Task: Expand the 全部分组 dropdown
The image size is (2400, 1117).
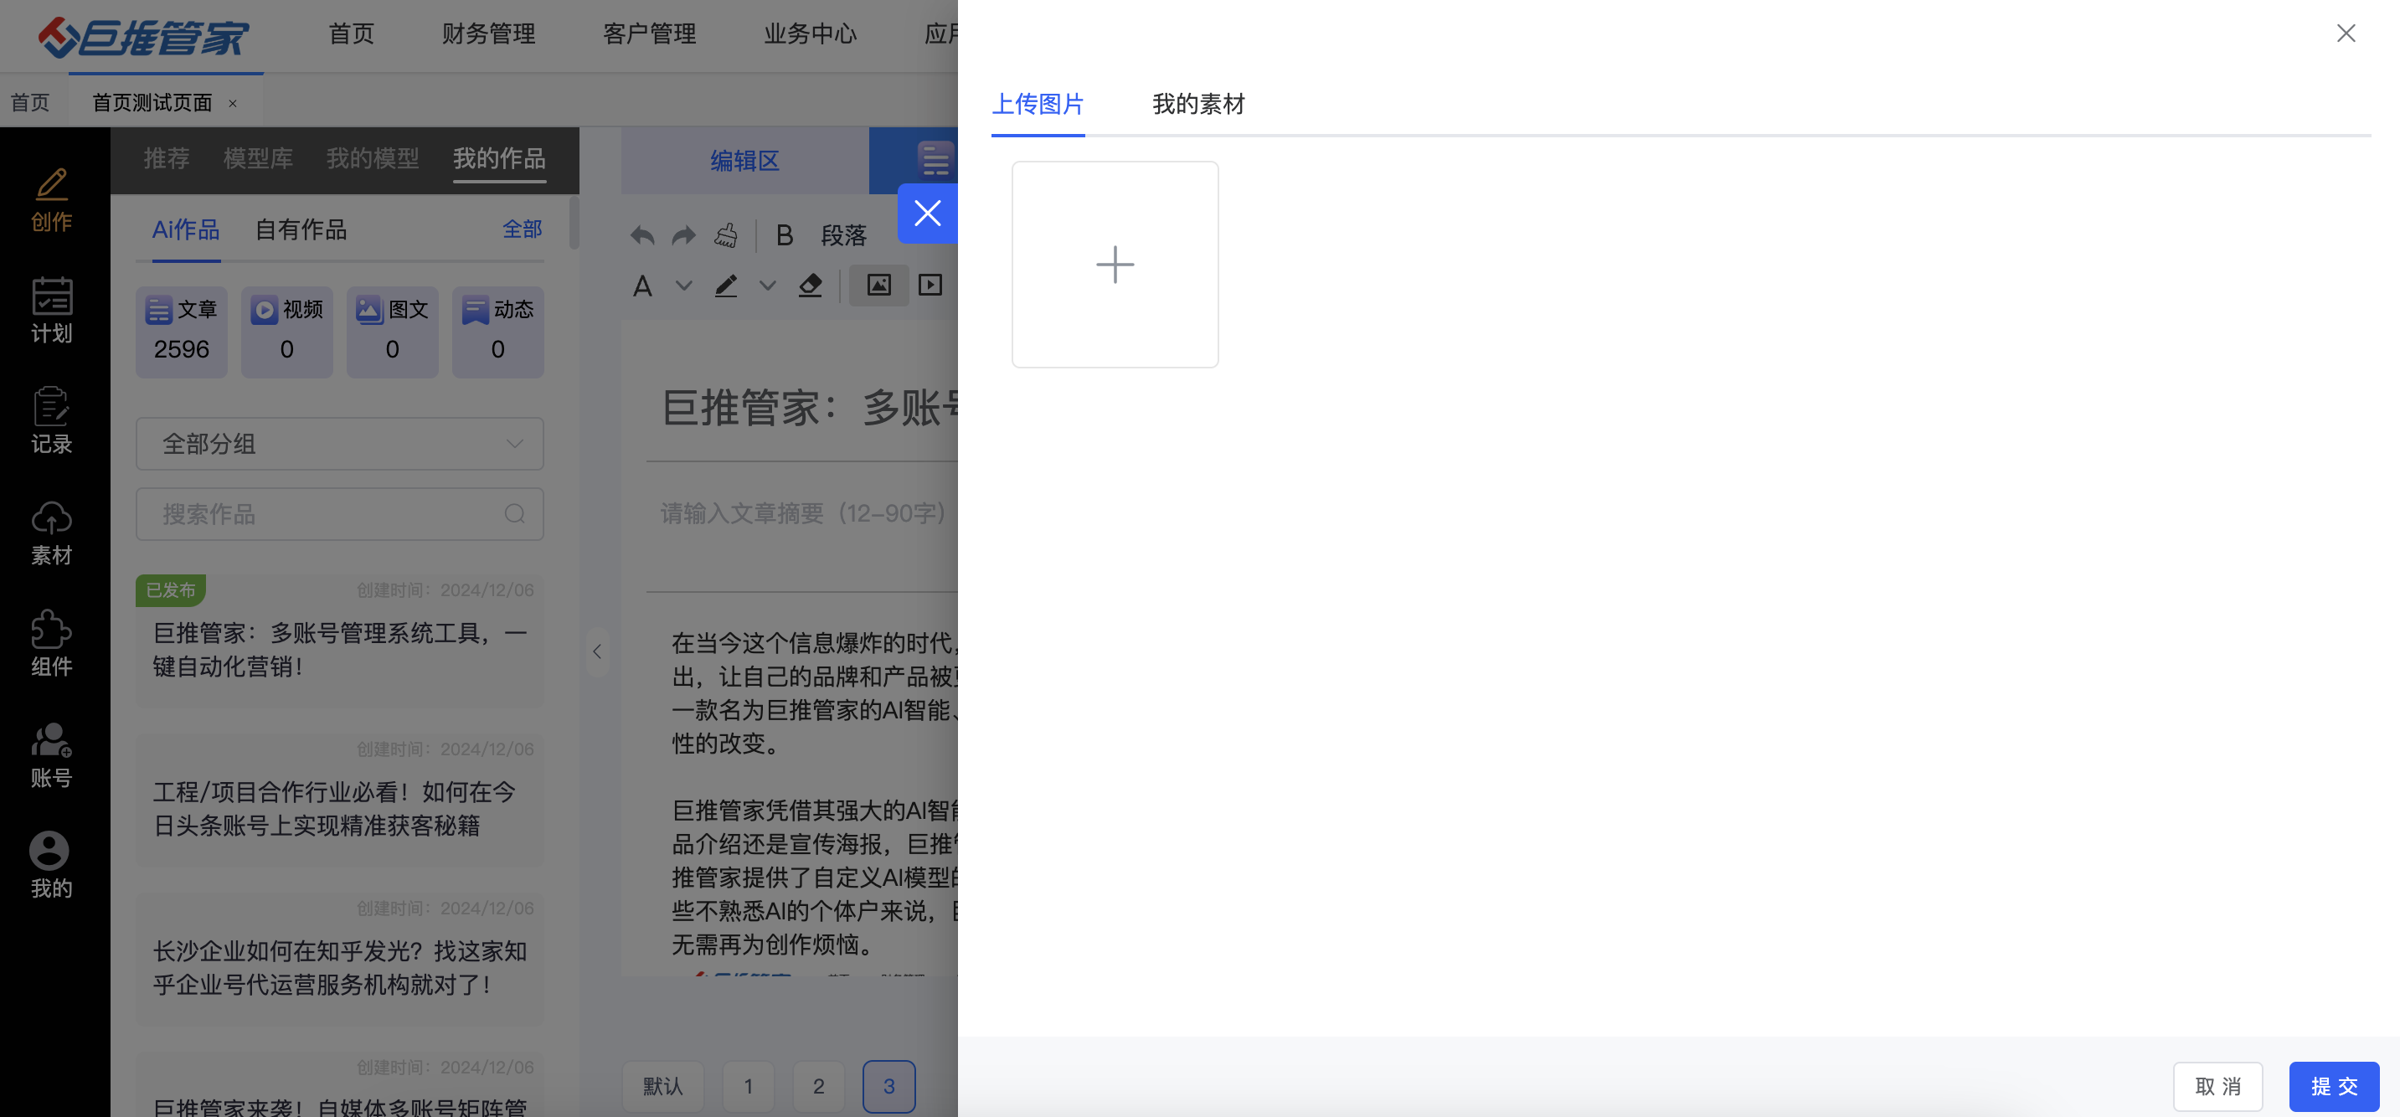Action: 339,444
